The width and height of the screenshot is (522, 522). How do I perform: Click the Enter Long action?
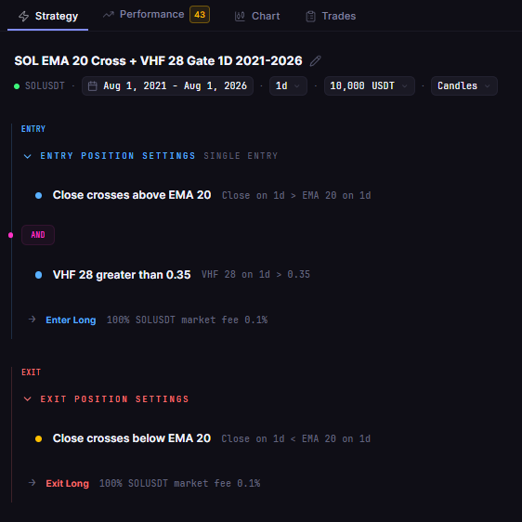(71, 320)
